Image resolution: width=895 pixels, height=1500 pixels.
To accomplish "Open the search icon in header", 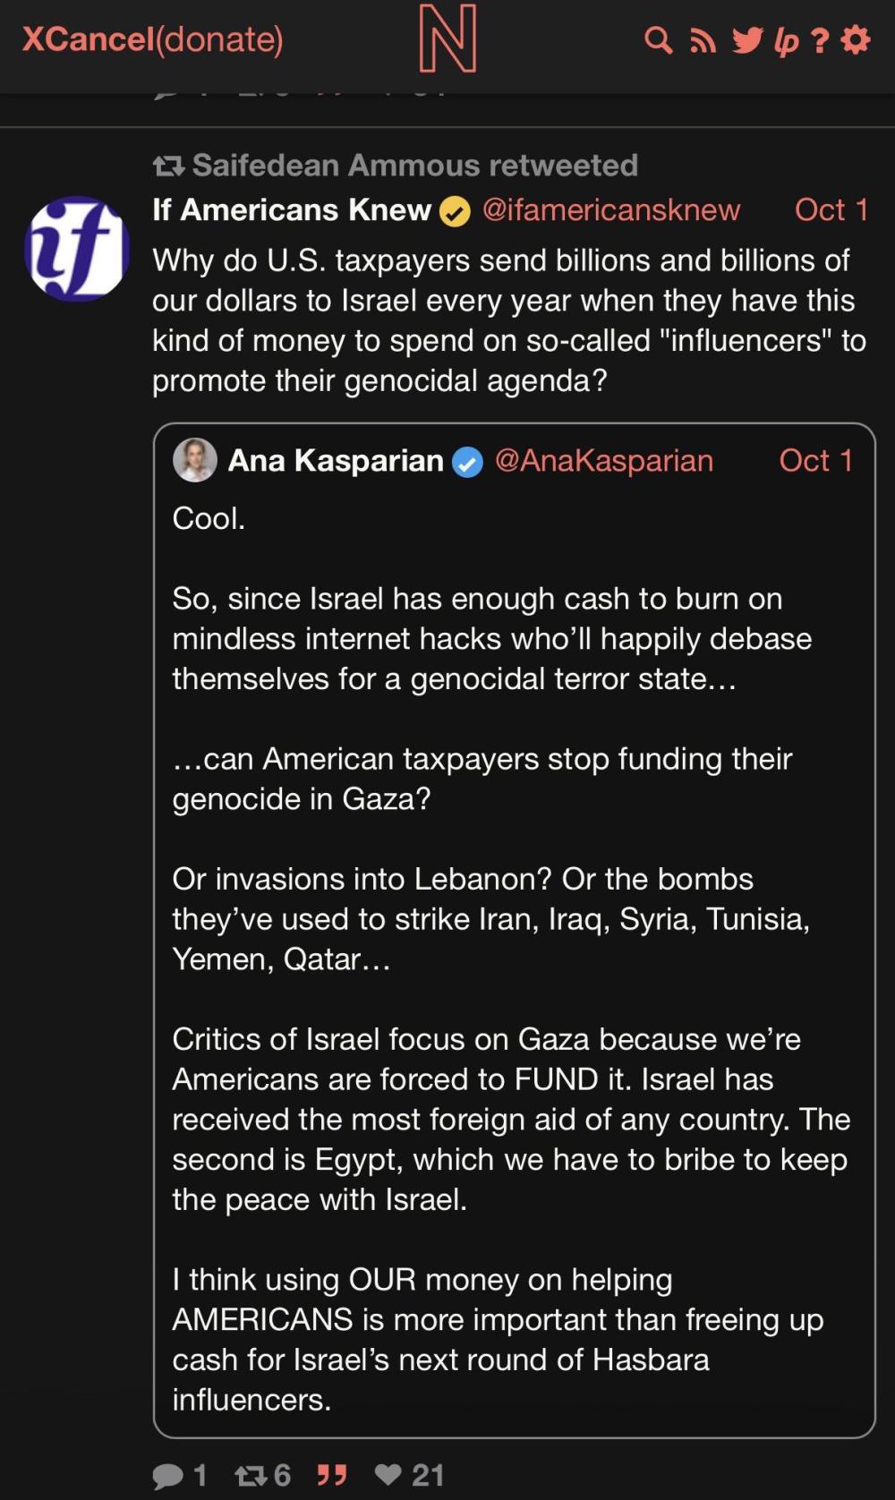I will coord(658,40).
